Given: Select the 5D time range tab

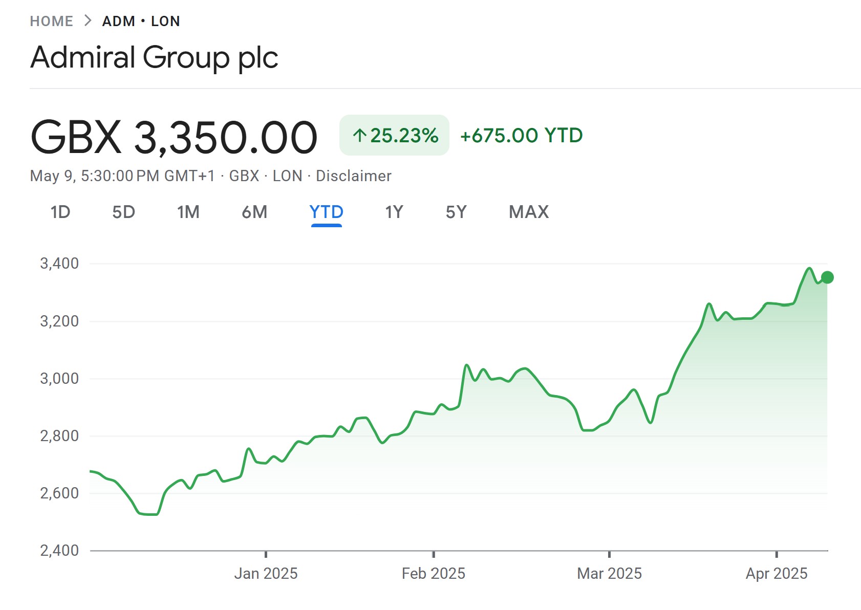Looking at the screenshot, I should click(x=123, y=212).
